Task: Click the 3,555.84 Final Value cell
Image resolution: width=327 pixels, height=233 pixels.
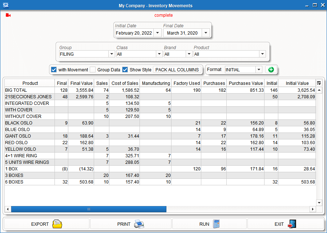Action: coord(81,90)
